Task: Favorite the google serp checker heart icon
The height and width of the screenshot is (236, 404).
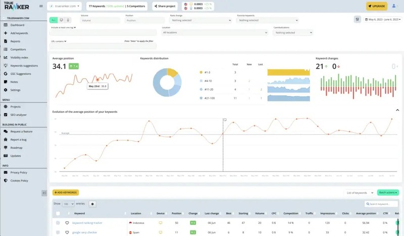Action: pyautogui.click(x=67, y=232)
